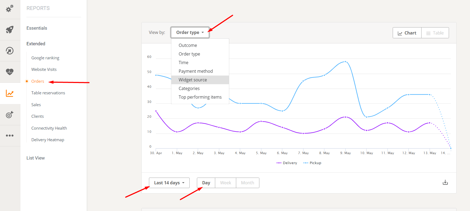Click the circular arrow sidebar icon
The width and height of the screenshot is (470, 211).
pyautogui.click(x=10, y=51)
